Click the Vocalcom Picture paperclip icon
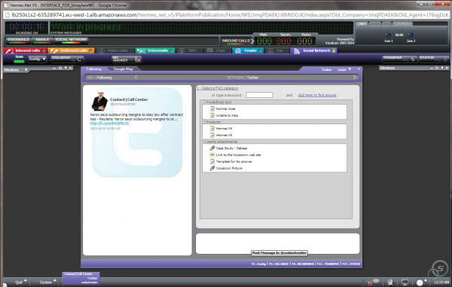 pyautogui.click(x=212, y=168)
